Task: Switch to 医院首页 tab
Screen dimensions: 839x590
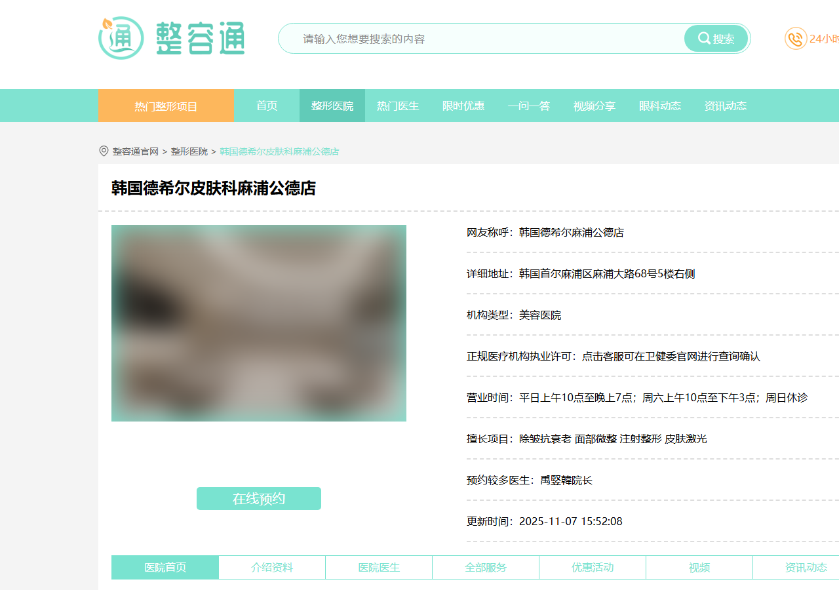Action: [165, 568]
